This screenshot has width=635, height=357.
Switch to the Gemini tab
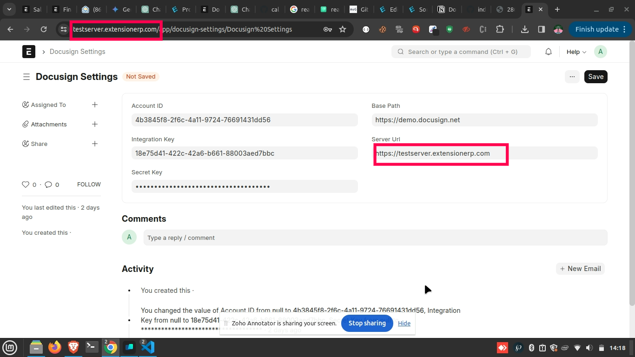click(121, 9)
